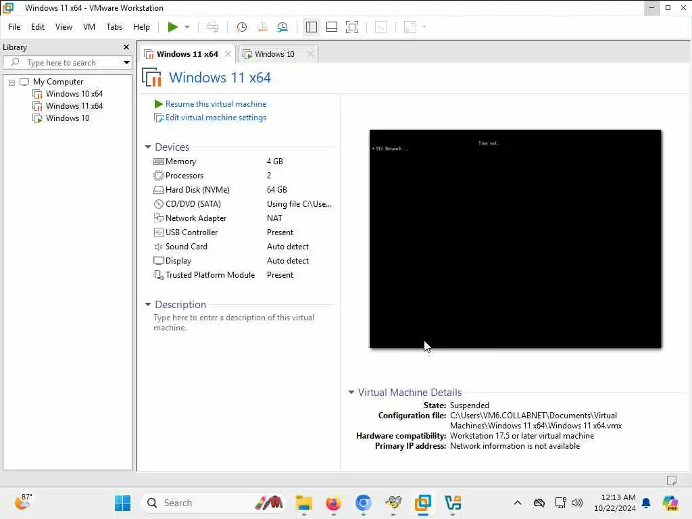Click the NAT network adapter value

274,218
